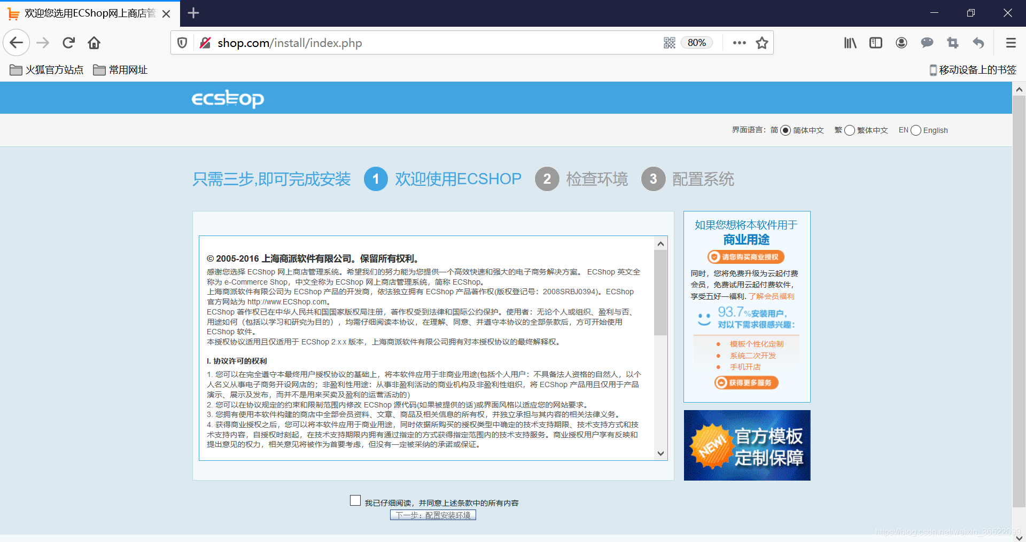
Task: Click the forward navigation arrow
Action: [x=43, y=43]
